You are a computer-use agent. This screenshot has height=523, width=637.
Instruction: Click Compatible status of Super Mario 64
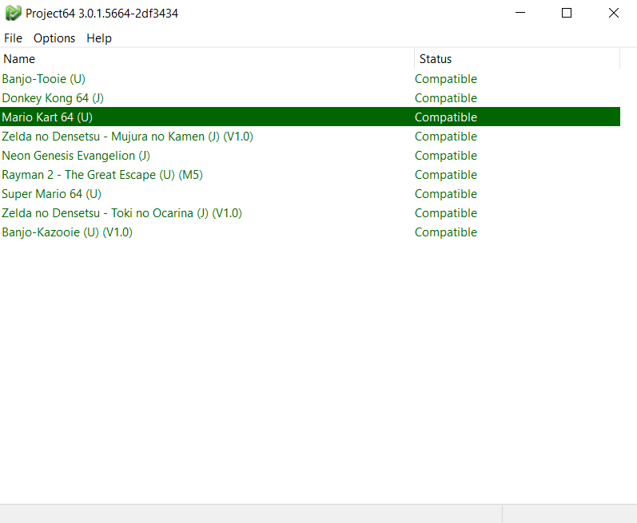point(446,193)
